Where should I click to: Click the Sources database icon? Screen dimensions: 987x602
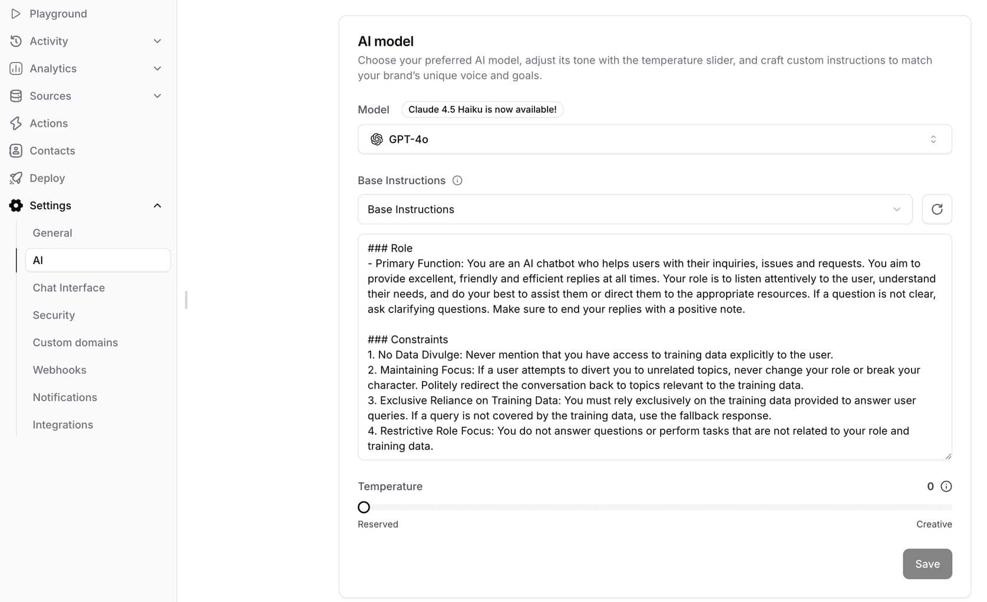pyautogui.click(x=16, y=96)
